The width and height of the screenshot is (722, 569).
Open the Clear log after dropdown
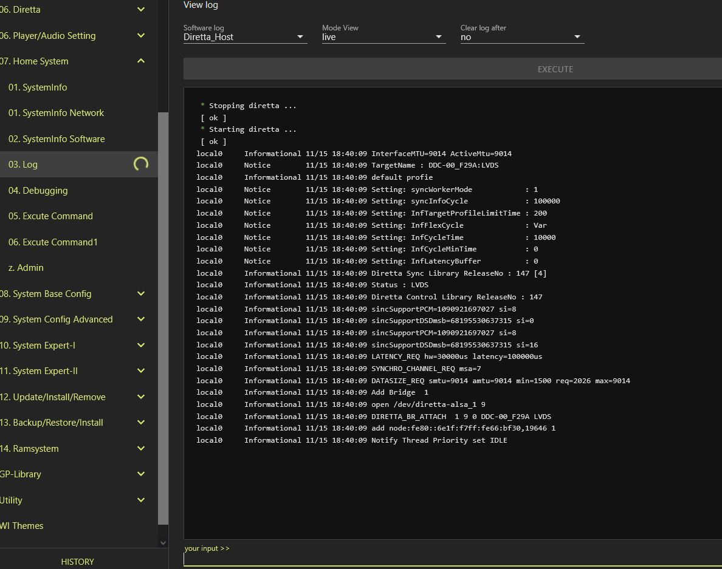(x=522, y=37)
